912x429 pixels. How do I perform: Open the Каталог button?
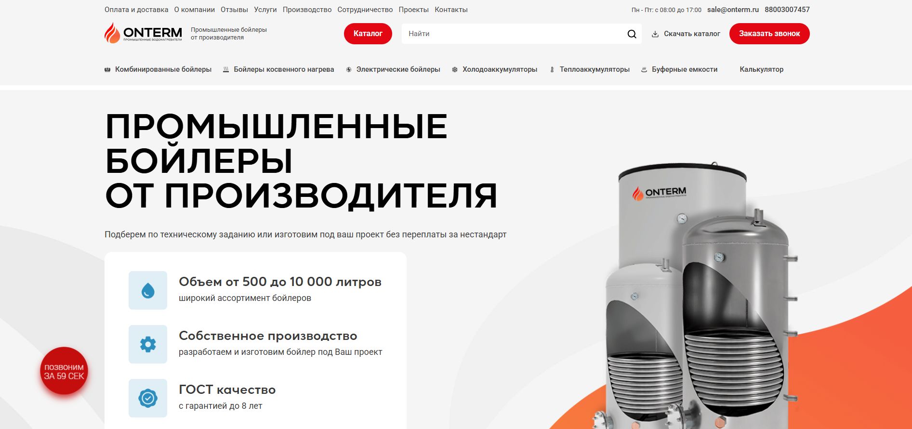(x=368, y=34)
